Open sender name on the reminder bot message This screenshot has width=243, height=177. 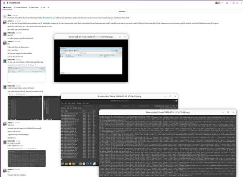[x=9, y=15]
